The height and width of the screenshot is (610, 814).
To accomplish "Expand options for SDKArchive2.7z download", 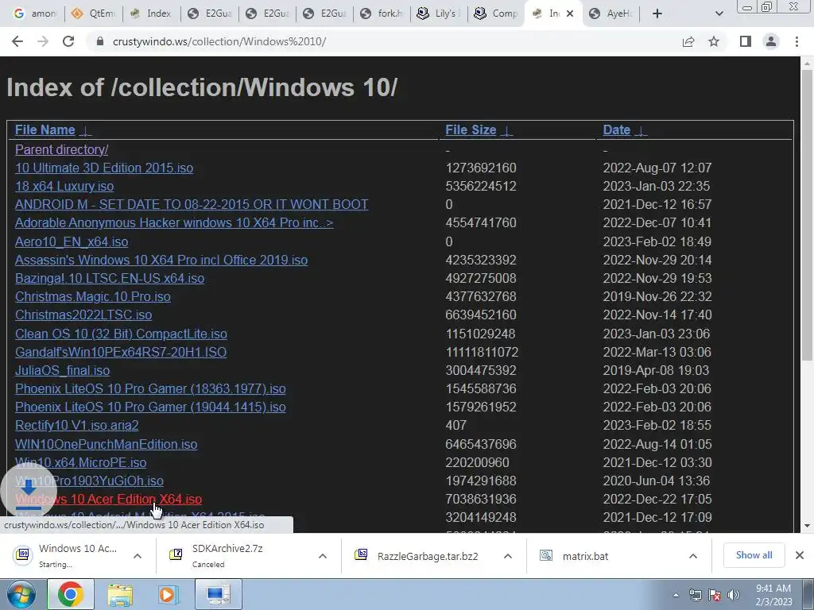I will (x=323, y=556).
